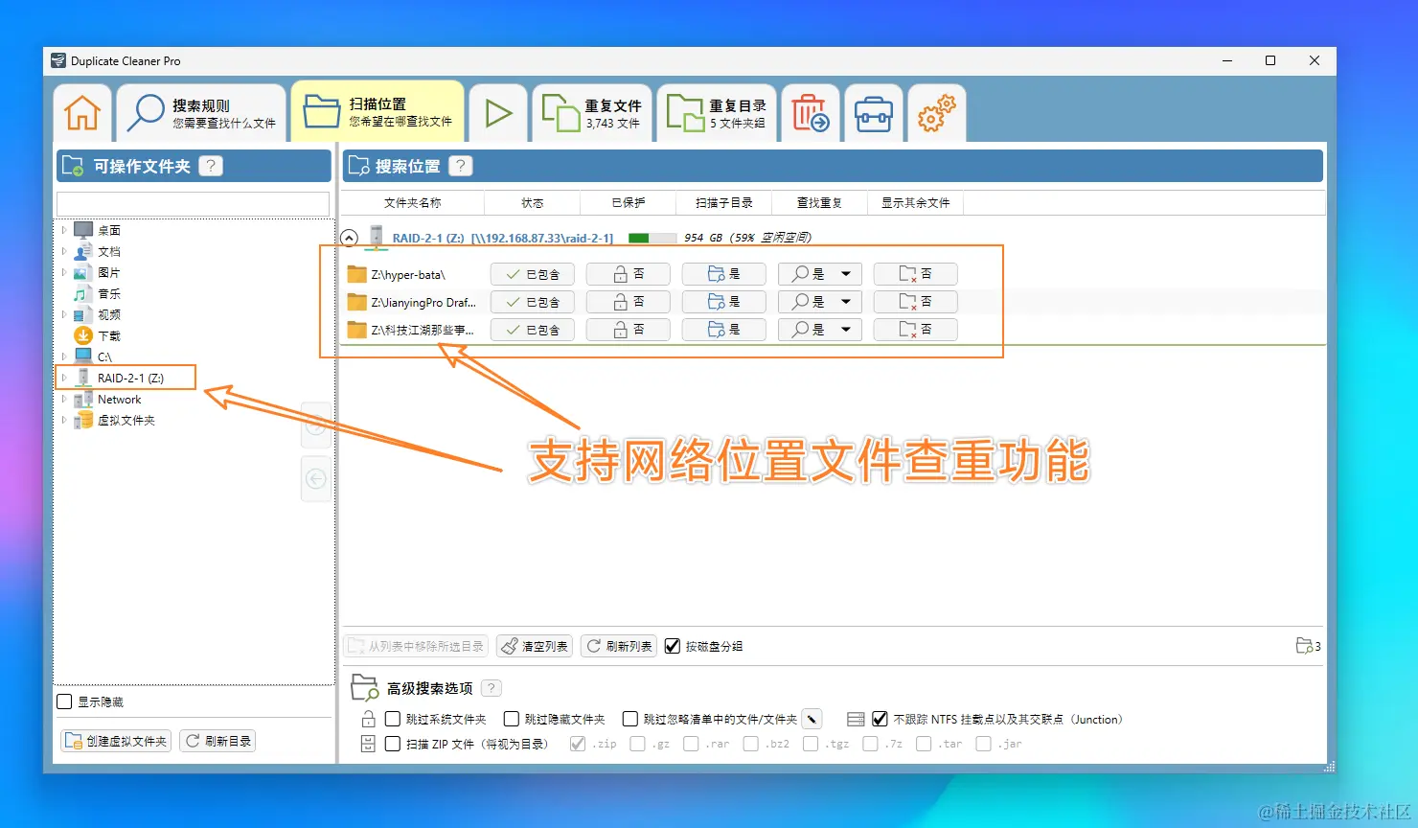
Task: Click the 扫描子目录 column header
Action: click(x=723, y=203)
